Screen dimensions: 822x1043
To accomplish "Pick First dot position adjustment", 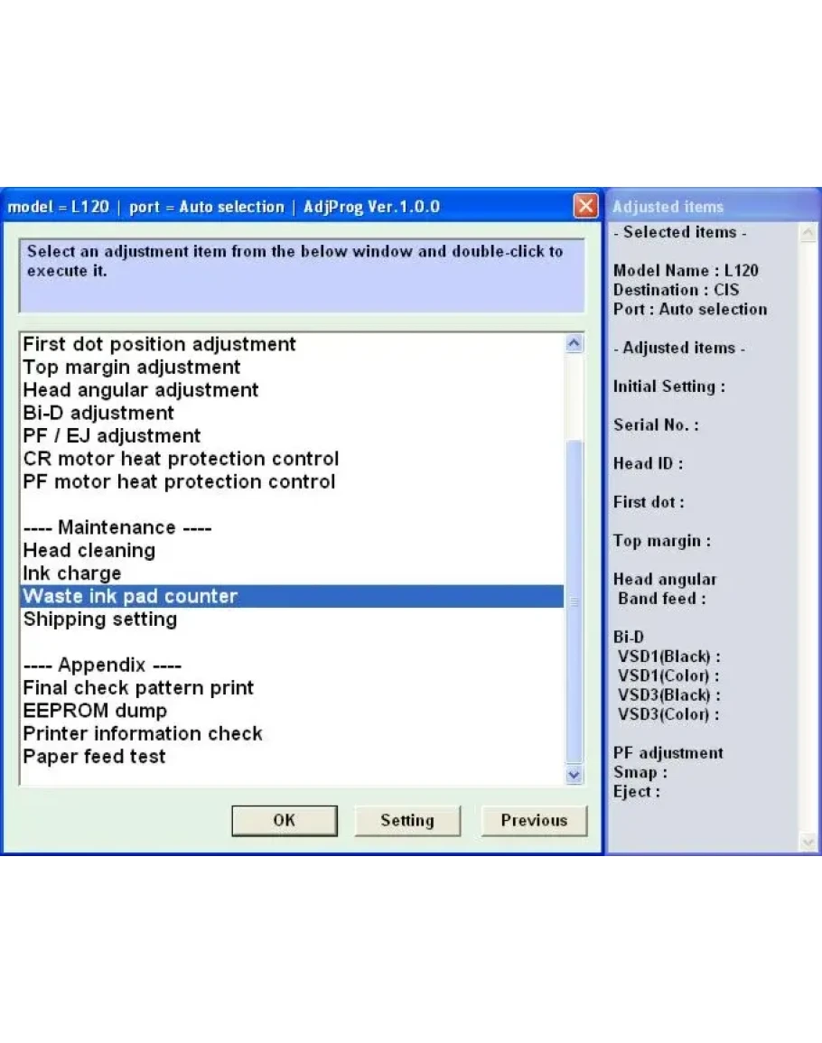I will click(x=159, y=344).
